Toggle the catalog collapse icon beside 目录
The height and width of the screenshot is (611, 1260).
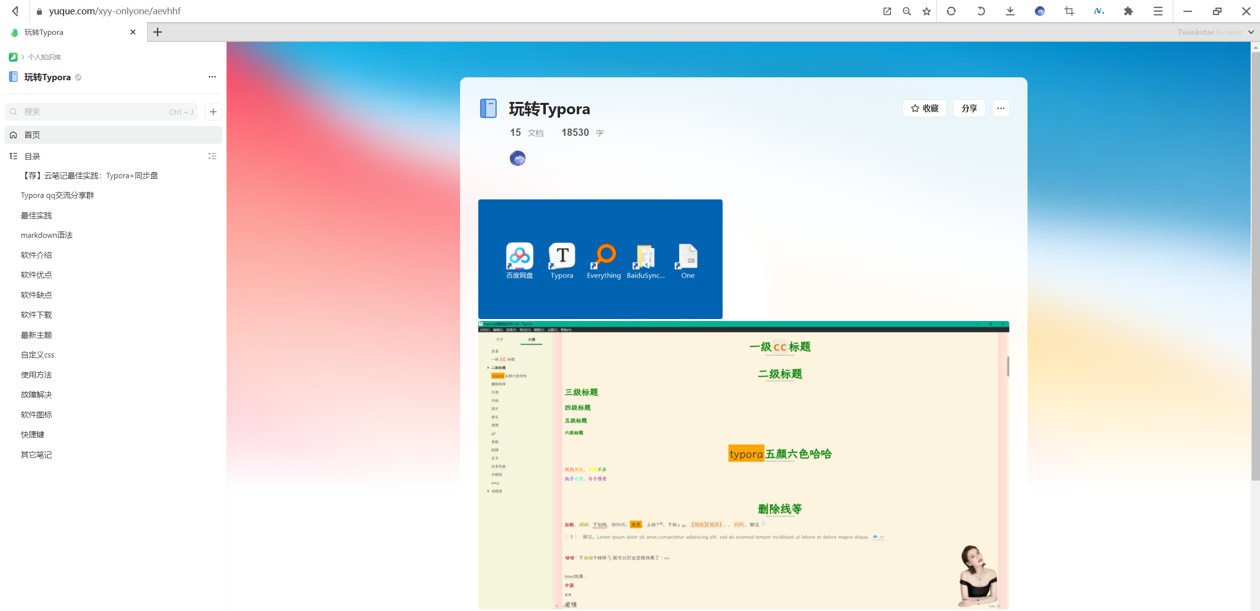pyautogui.click(x=212, y=156)
